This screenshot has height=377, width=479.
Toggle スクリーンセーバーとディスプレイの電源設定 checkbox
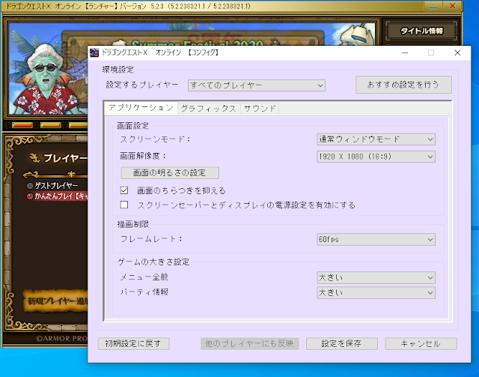coord(124,205)
